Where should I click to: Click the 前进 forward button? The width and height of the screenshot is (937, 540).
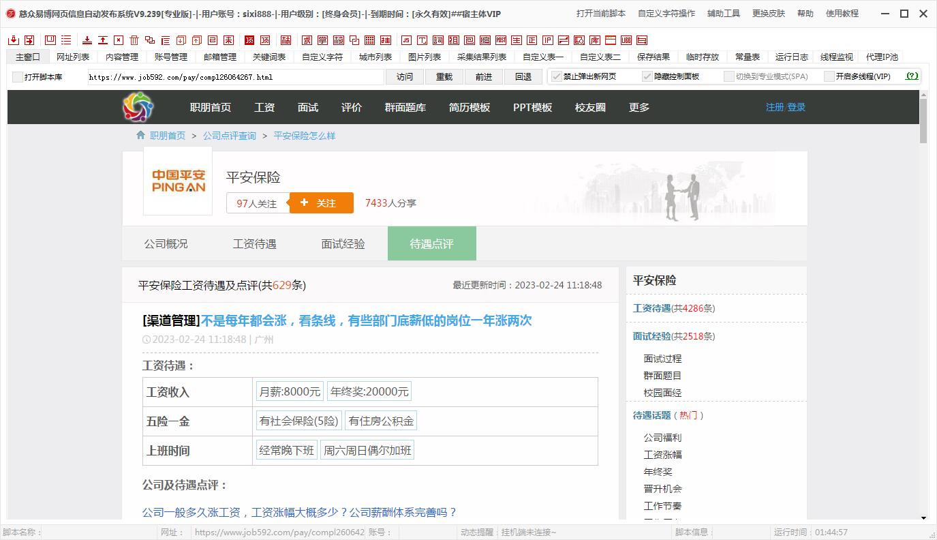[x=484, y=77]
